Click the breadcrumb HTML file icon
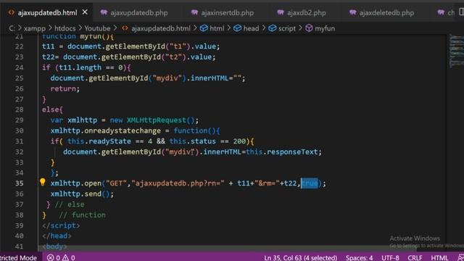The height and width of the screenshot is (261, 464). [x=125, y=28]
